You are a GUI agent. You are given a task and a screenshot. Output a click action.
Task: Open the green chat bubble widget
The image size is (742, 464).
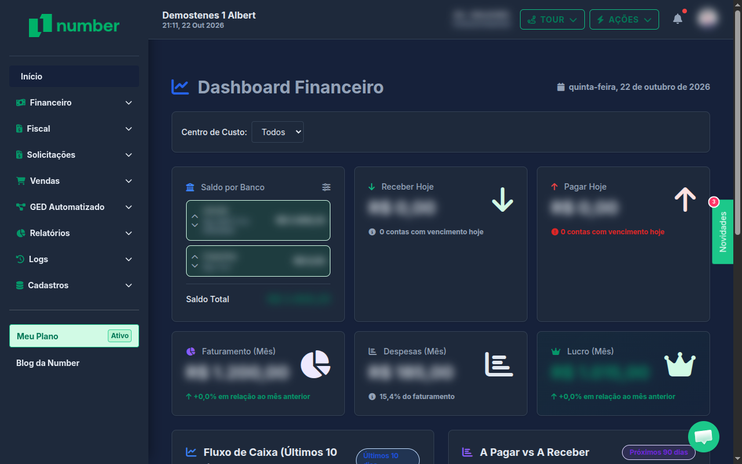(x=704, y=437)
